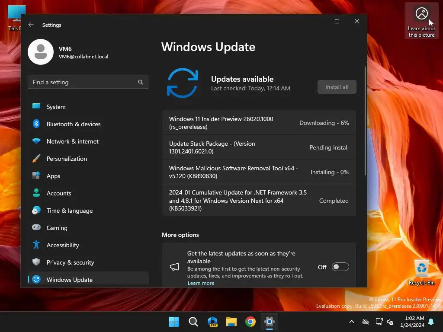This screenshot has width=443, height=332.
Task: Launch Google Chrome from taskbar
Action: coord(250,322)
